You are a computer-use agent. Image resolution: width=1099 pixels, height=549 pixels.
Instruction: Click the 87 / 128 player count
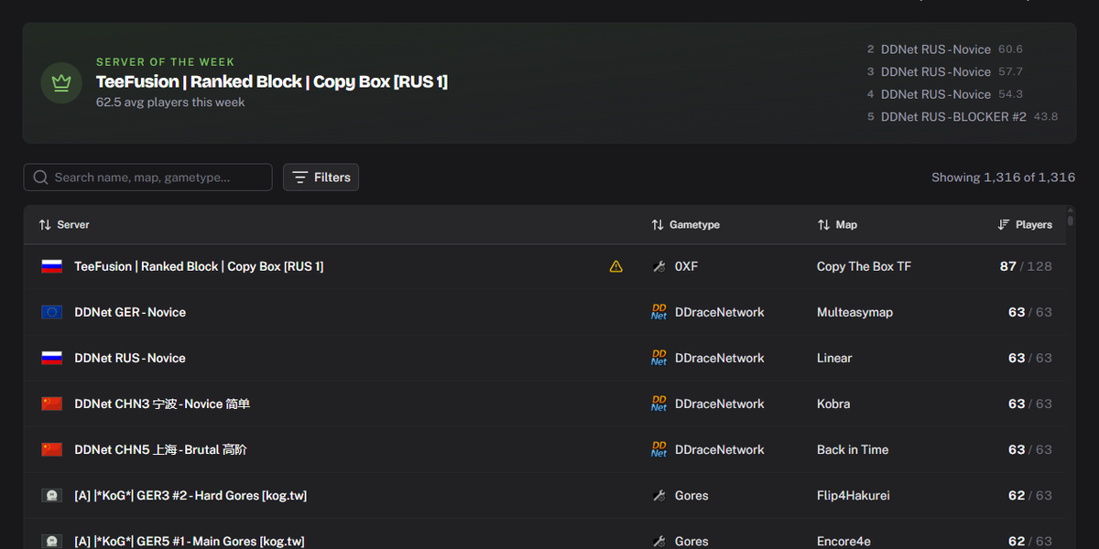point(1026,266)
